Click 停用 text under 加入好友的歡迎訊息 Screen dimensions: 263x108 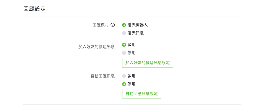(x=131, y=53)
